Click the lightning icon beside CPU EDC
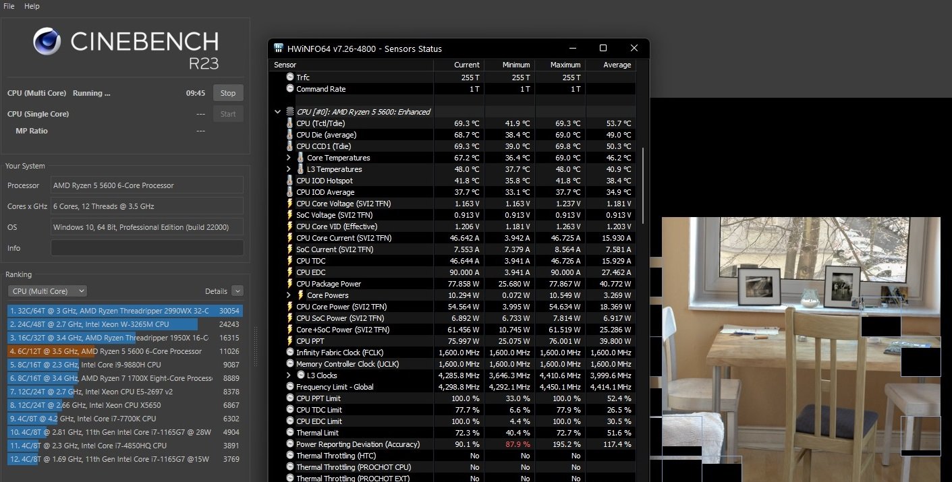 click(x=290, y=272)
